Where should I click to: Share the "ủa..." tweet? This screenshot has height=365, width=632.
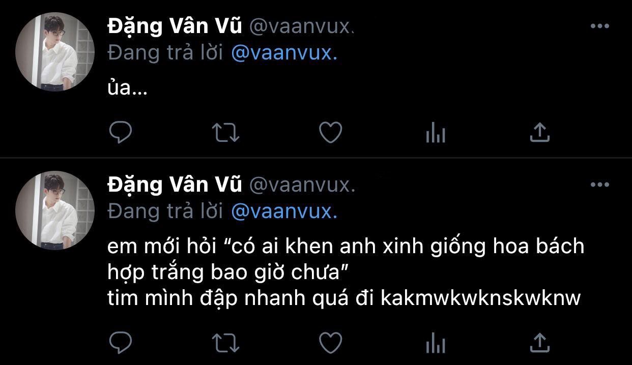point(540,132)
